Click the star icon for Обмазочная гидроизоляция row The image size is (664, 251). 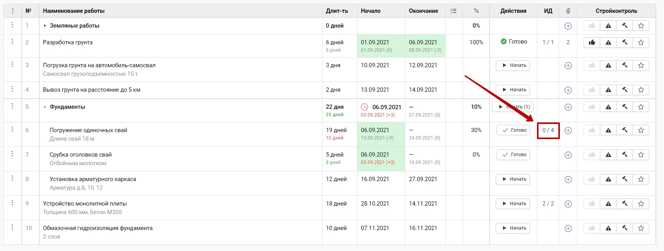pos(641,228)
